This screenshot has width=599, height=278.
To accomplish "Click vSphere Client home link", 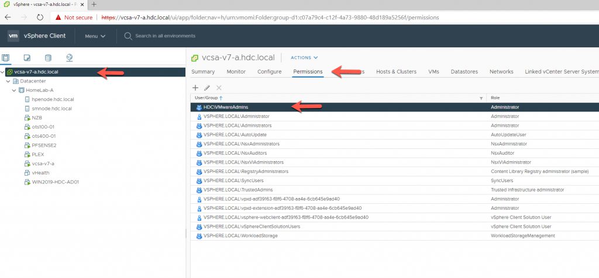I will 44,36.
